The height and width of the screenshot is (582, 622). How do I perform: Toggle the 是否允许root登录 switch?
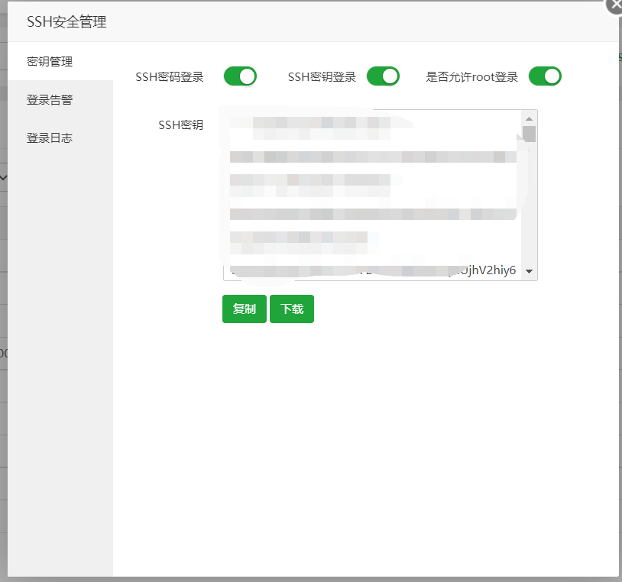pos(545,76)
